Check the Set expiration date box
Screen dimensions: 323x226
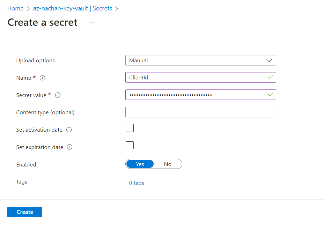coord(130,145)
